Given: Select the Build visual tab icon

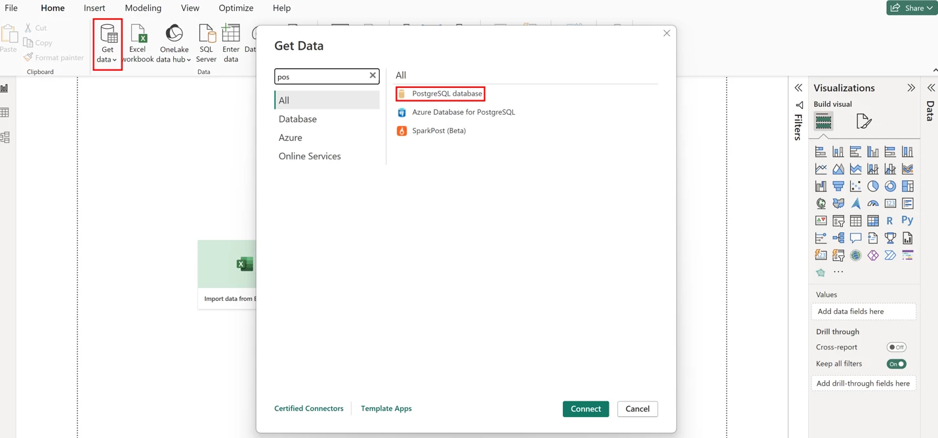Looking at the screenshot, I should tap(823, 121).
